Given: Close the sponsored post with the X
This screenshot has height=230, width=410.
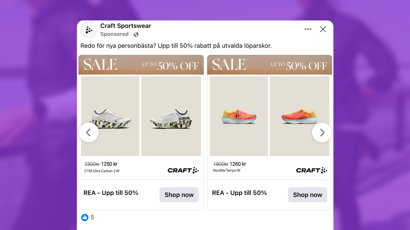Looking at the screenshot, I should (x=323, y=29).
